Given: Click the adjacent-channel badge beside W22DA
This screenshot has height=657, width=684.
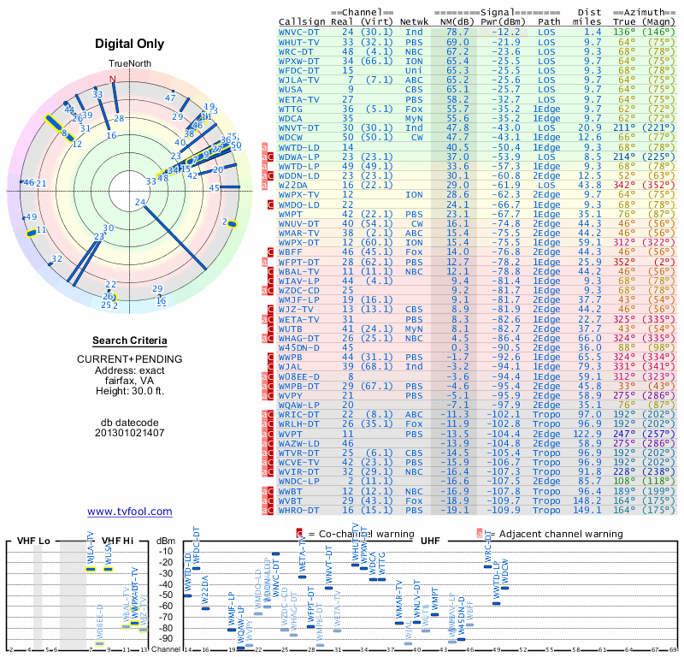Looking at the screenshot, I should (x=264, y=186).
